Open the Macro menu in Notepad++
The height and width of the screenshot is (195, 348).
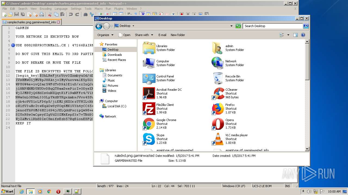(x=98, y=9)
